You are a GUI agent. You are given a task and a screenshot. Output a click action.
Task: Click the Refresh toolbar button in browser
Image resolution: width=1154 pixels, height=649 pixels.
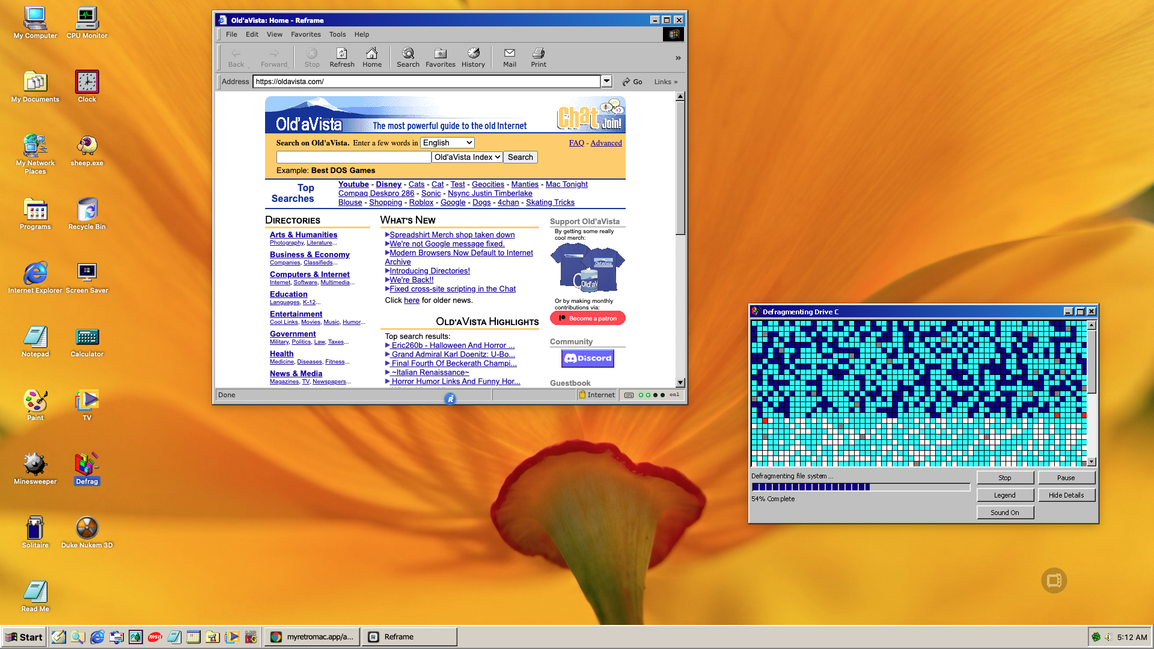[x=342, y=58]
